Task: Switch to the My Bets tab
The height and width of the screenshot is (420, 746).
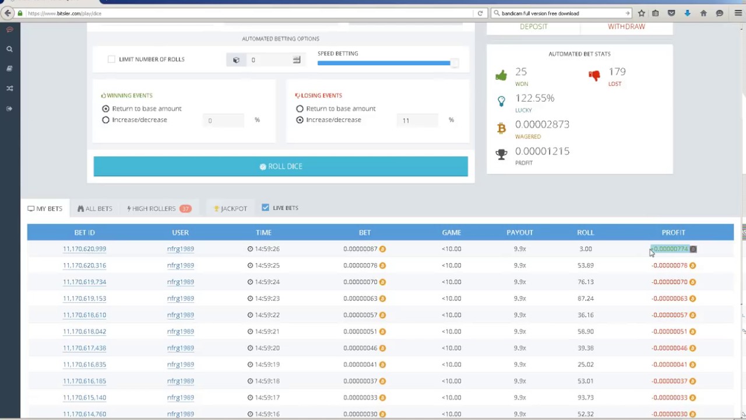Action: 45,208
